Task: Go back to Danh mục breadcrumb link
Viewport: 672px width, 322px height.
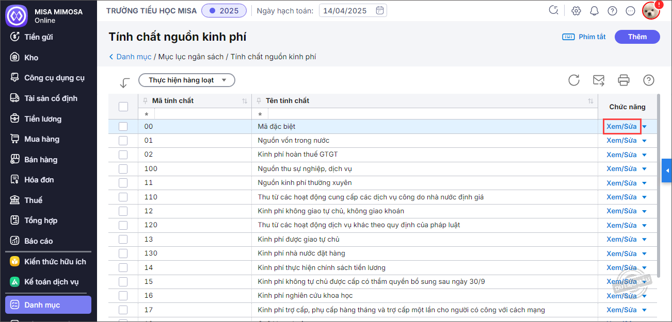Action: click(x=133, y=57)
